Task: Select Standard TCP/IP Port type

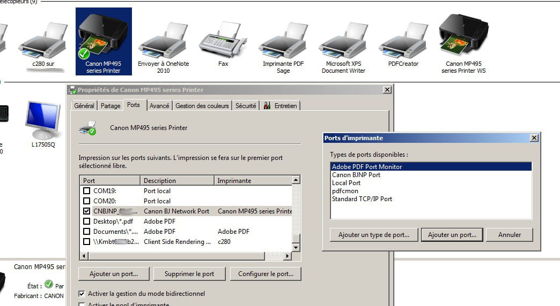Action: coord(431,199)
